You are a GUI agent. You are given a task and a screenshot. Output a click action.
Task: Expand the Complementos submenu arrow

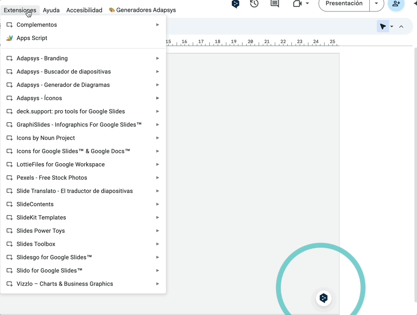pyautogui.click(x=158, y=25)
